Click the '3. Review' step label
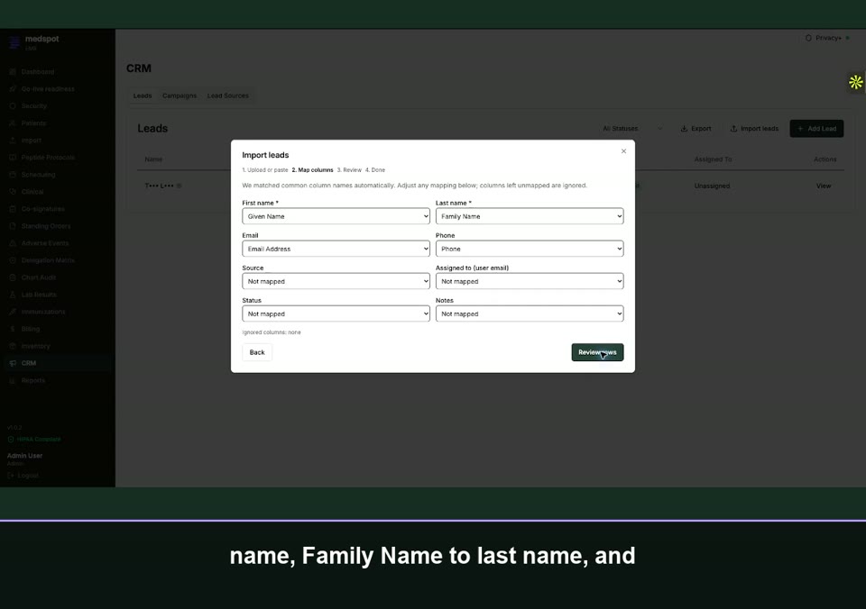 (x=349, y=170)
